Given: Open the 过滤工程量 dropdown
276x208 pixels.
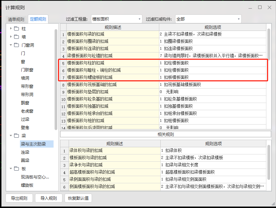Looking at the screenshot, I should click(116, 19).
